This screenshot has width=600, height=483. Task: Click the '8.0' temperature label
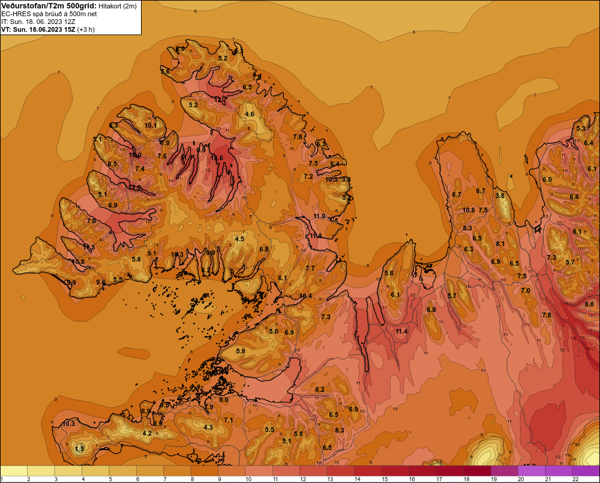pyautogui.click(x=223, y=400)
